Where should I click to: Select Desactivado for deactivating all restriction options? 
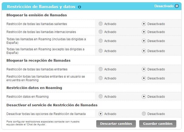coord(144,114)
